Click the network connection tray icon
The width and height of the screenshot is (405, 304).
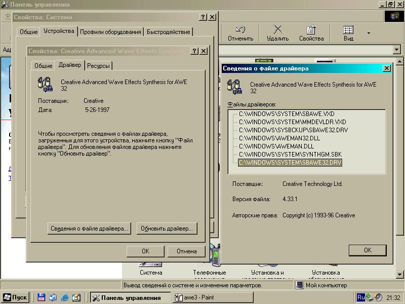coord(370,297)
